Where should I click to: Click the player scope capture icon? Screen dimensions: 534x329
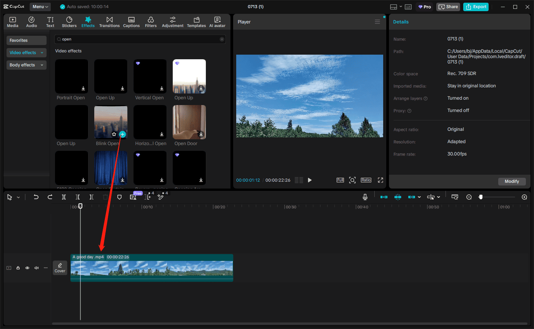(x=352, y=180)
